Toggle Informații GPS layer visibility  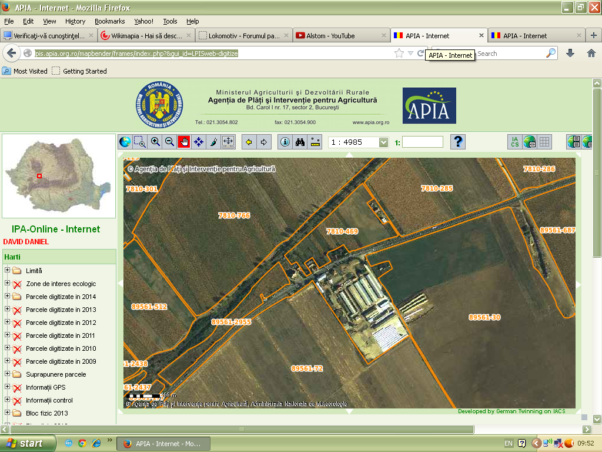tap(17, 387)
